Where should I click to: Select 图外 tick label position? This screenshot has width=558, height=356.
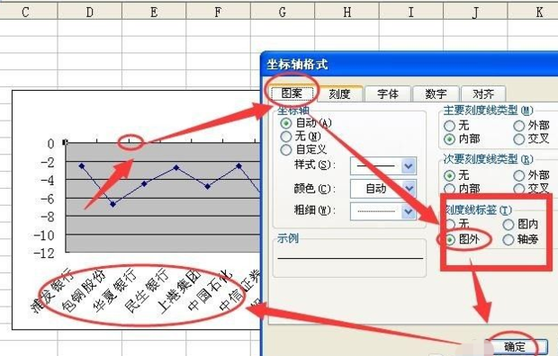coord(450,240)
